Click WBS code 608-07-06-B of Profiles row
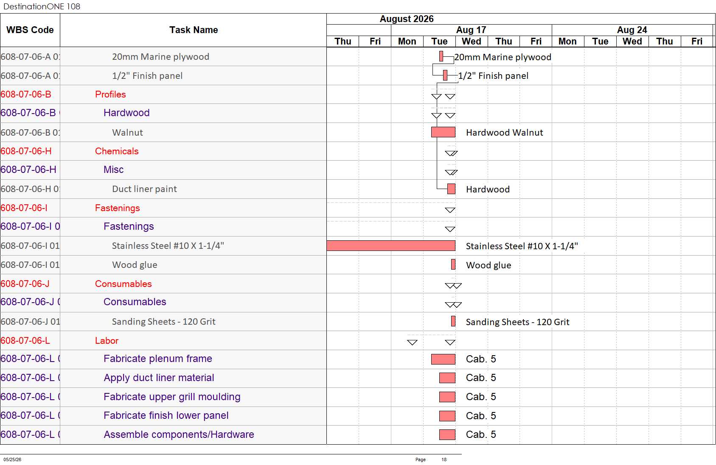Screen dimensions: 716x465 pos(26,95)
